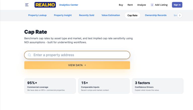Open the Ownership Records tab
This screenshot has height=110, width=193.
pyautogui.click(x=156, y=15)
